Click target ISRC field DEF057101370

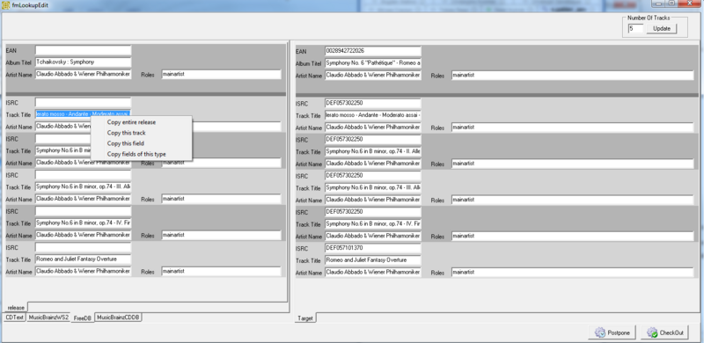pos(373,248)
